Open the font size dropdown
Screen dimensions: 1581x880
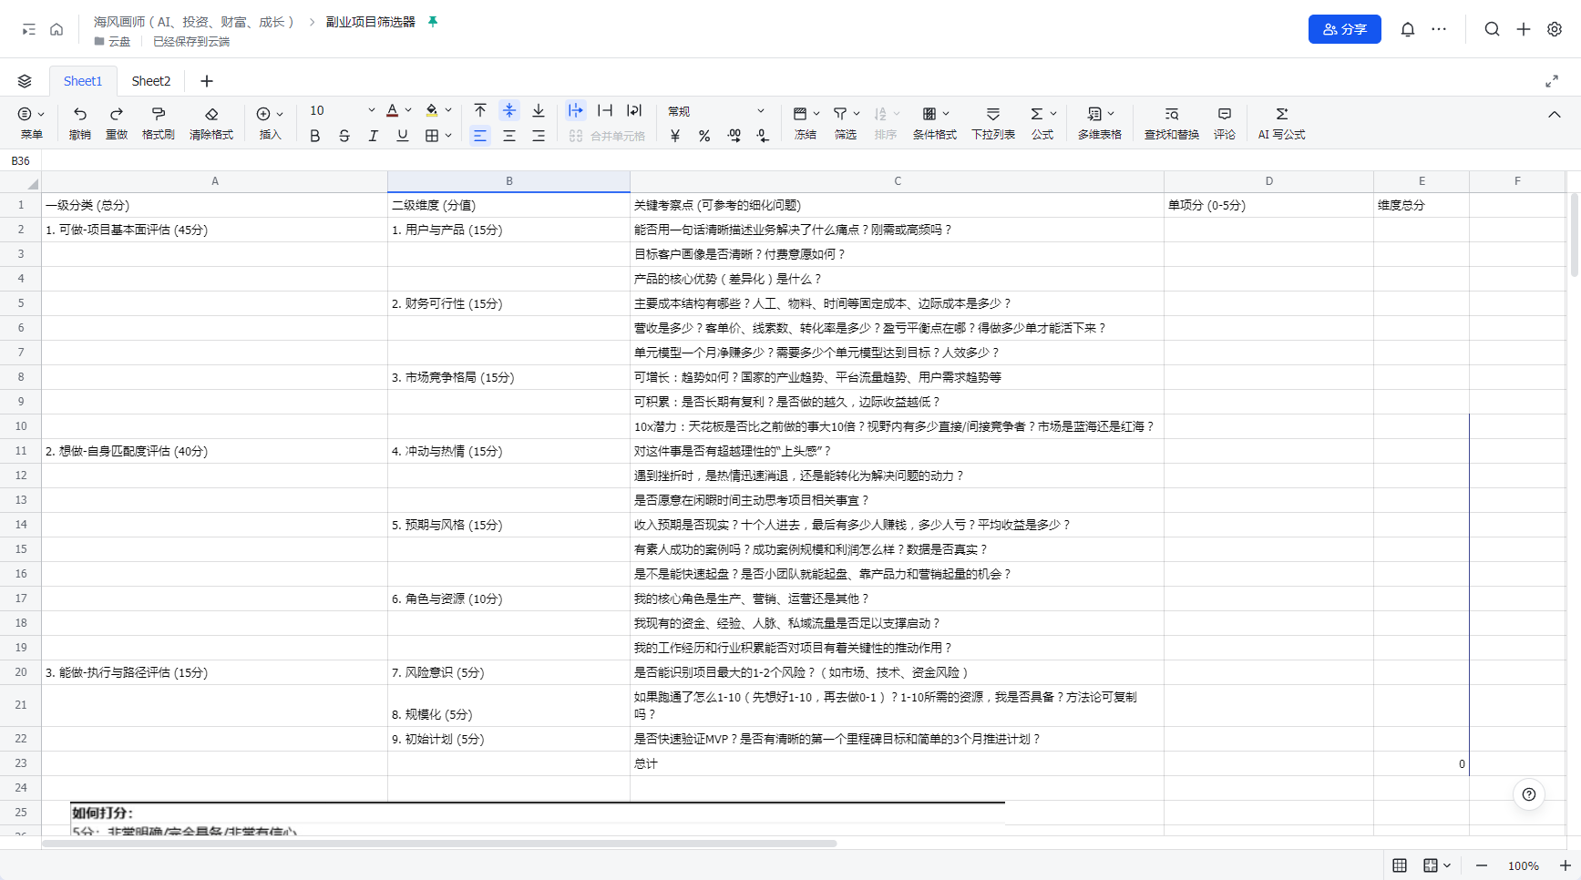coord(371,111)
